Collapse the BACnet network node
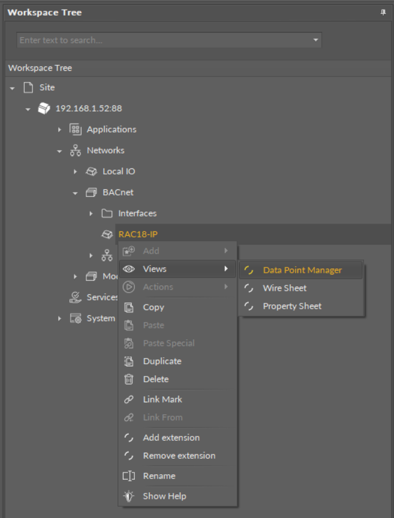The height and width of the screenshot is (518, 394). pyautogui.click(x=75, y=193)
